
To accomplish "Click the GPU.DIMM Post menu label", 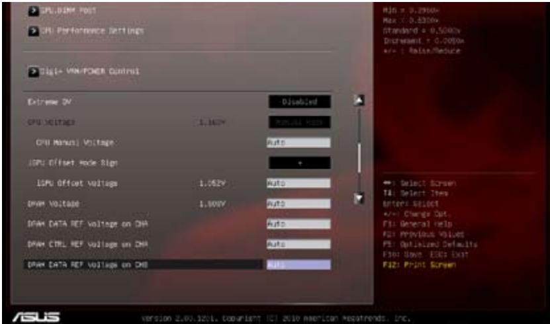I will [69, 11].
